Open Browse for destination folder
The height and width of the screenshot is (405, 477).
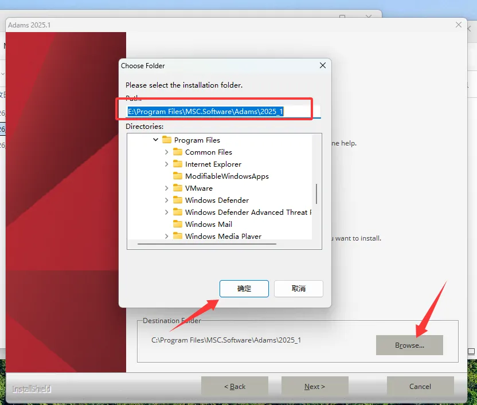pos(409,345)
